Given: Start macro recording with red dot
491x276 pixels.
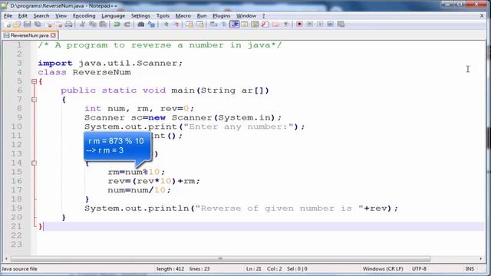Looking at the screenshot, I should (299, 25).
